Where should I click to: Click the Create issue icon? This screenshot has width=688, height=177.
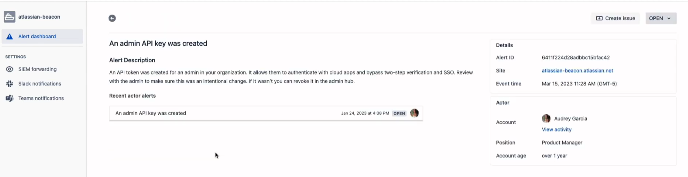(599, 18)
